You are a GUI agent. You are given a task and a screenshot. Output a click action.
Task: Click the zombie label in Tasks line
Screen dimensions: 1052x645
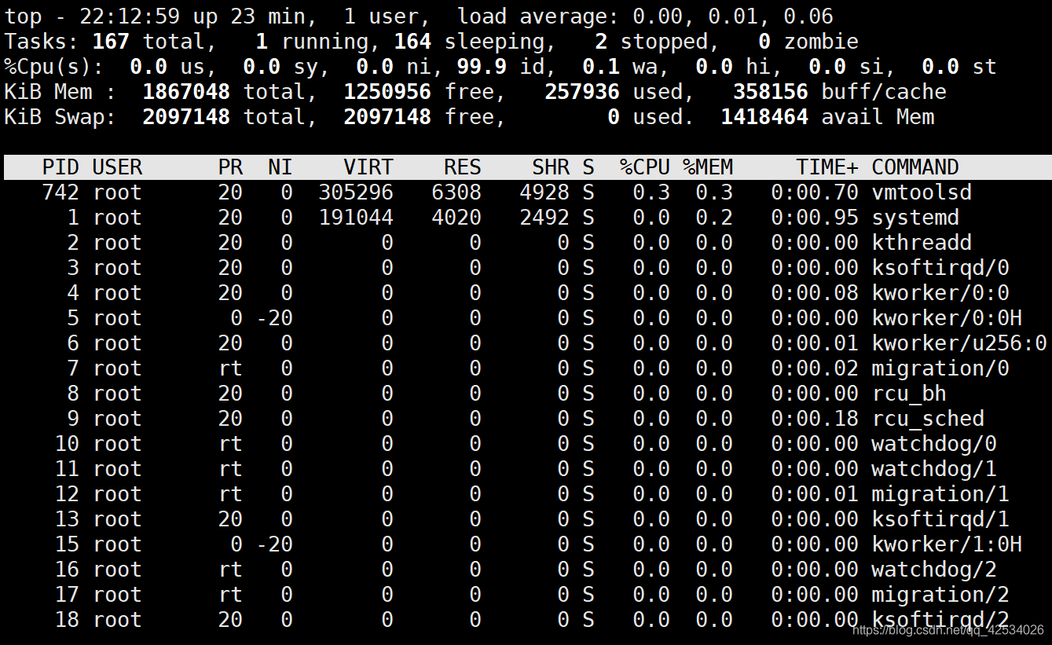pyautogui.click(x=821, y=42)
